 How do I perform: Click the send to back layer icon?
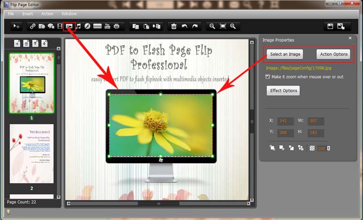coord(300,148)
